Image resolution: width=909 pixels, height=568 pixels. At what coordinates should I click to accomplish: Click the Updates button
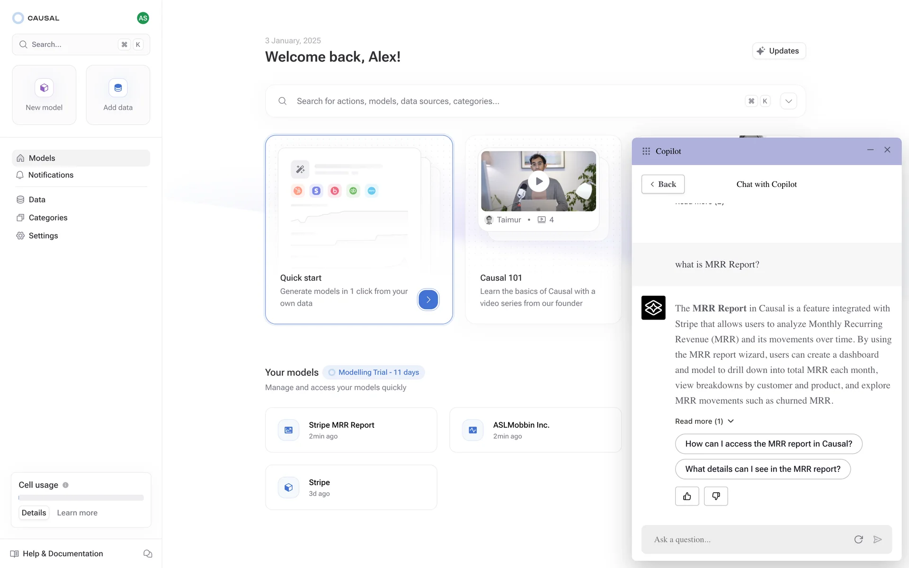(x=779, y=51)
